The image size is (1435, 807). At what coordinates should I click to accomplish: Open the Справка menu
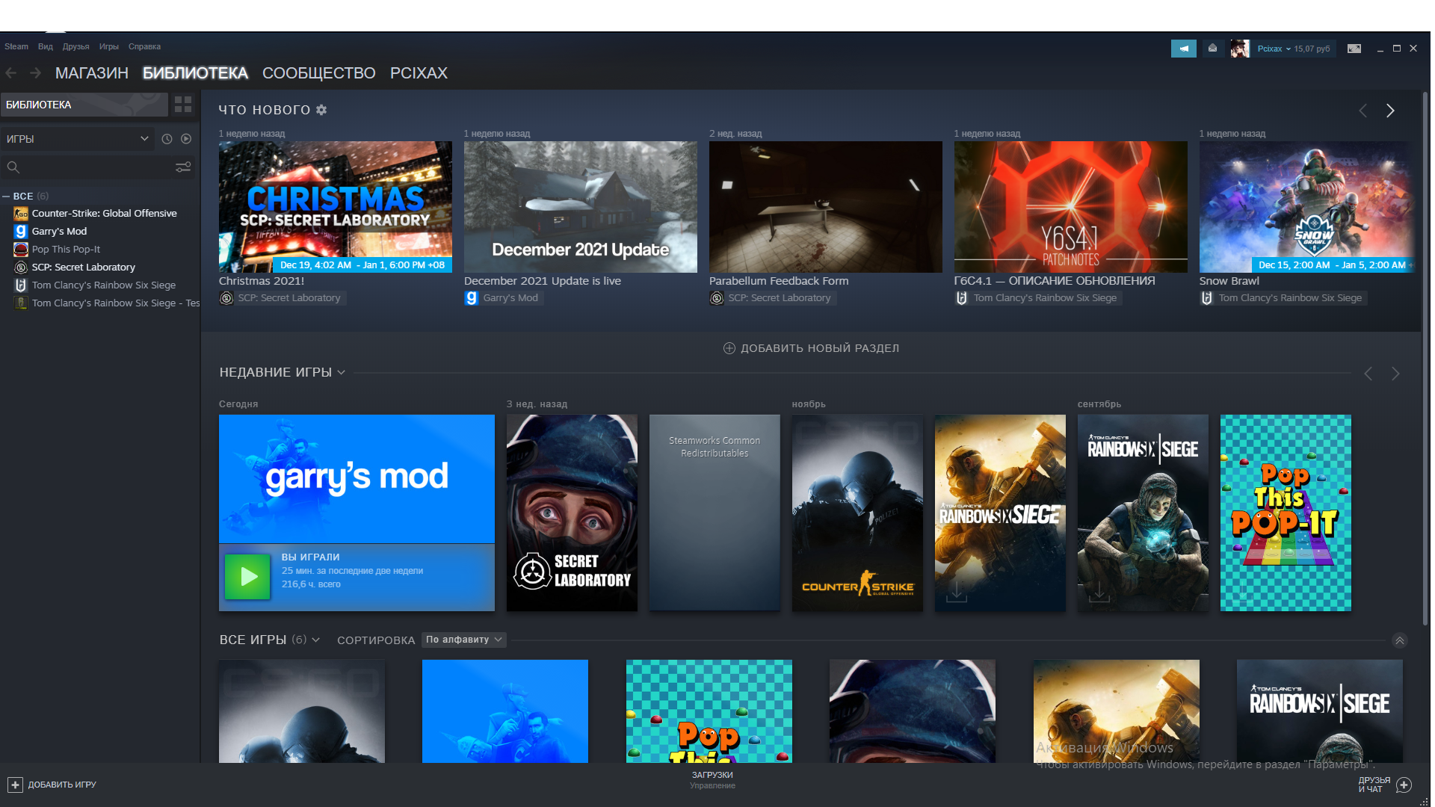tap(144, 46)
